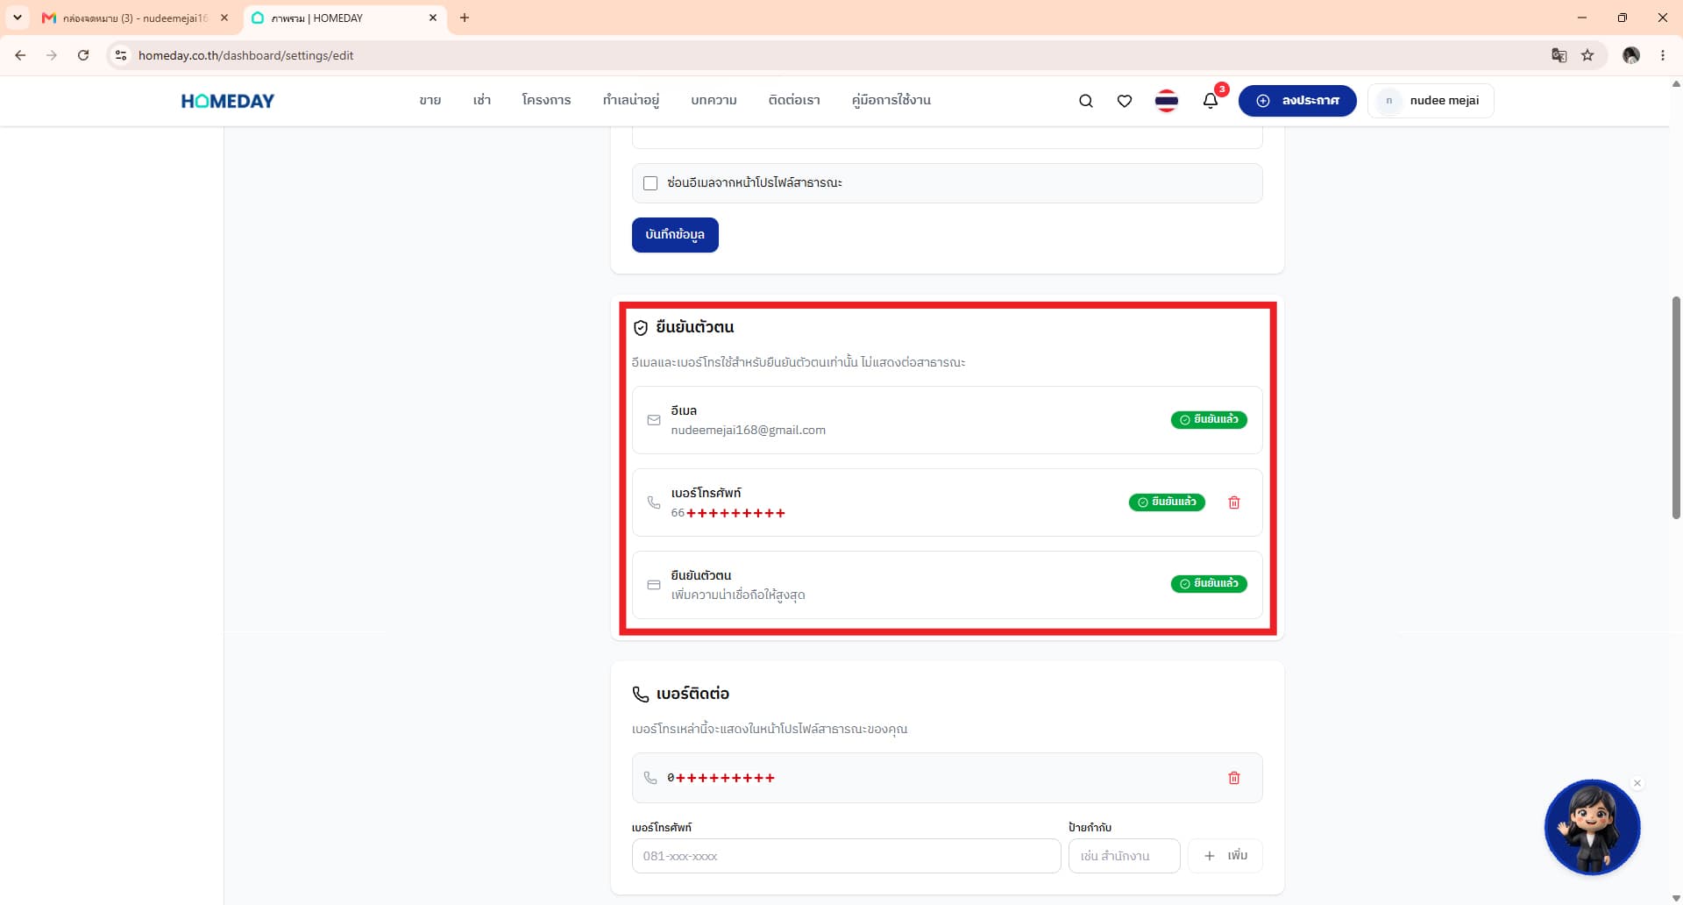Open ติดต่อเรา menu item
The image size is (1683, 905).
[x=794, y=100]
